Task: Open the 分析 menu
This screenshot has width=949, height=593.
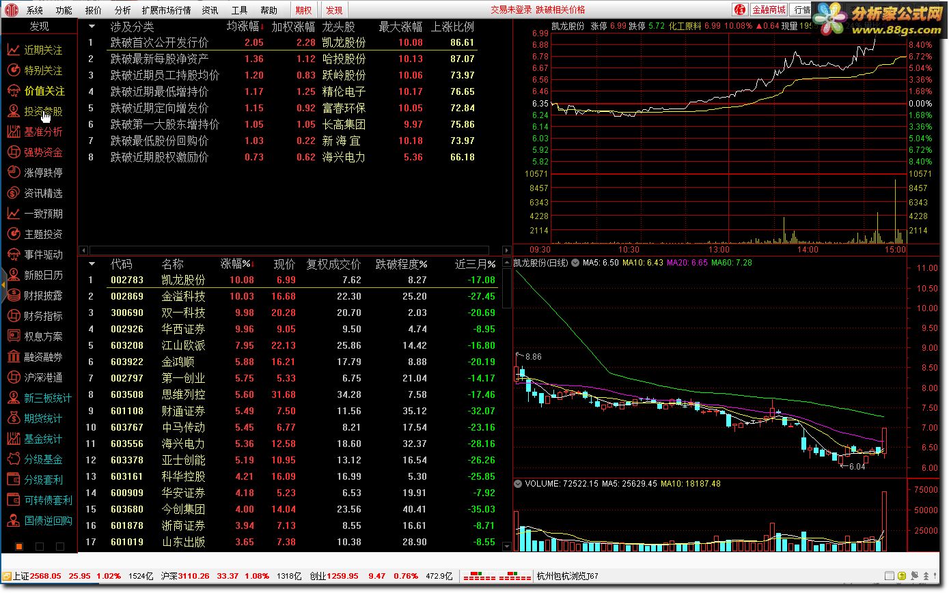Action: point(123,10)
